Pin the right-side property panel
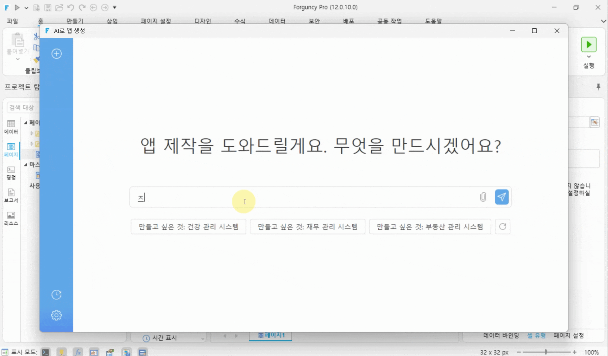The height and width of the screenshot is (356, 608). click(598, 87)
